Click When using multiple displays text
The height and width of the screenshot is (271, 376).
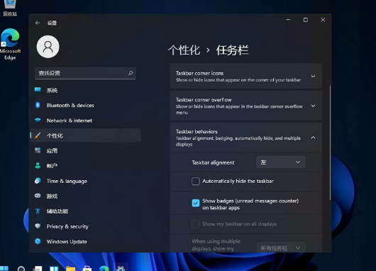(216, 245)
